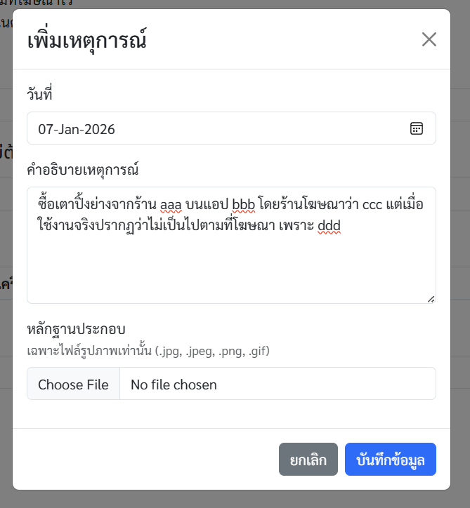Click the เพิ่มเหตุการณ์ dialog title
470x508 pixels.
pyautogui.click(x=86, y=40)
